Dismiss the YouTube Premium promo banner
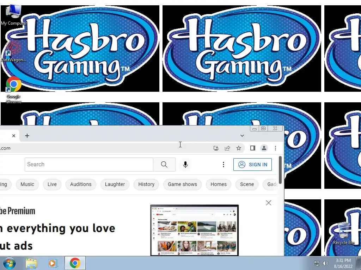Screen dimensions: 361x270 point(268,203)
